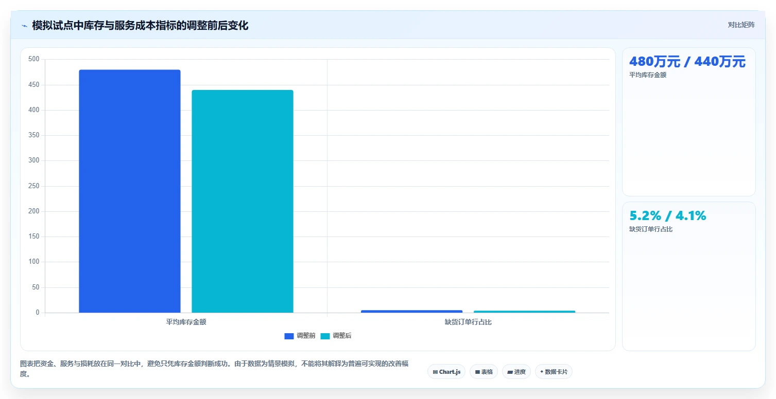The width and height of the screenshot is (776, 399).
Task: Select the 进度 chip
Action: [516, 372]
